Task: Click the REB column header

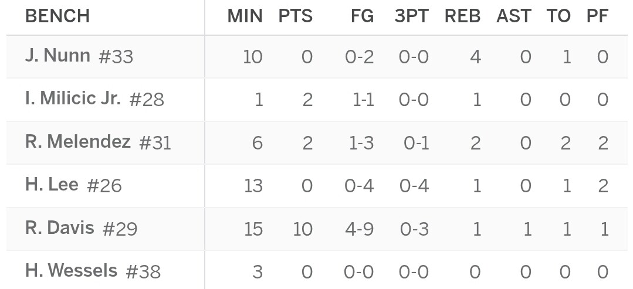Action: tap(463, 16)
